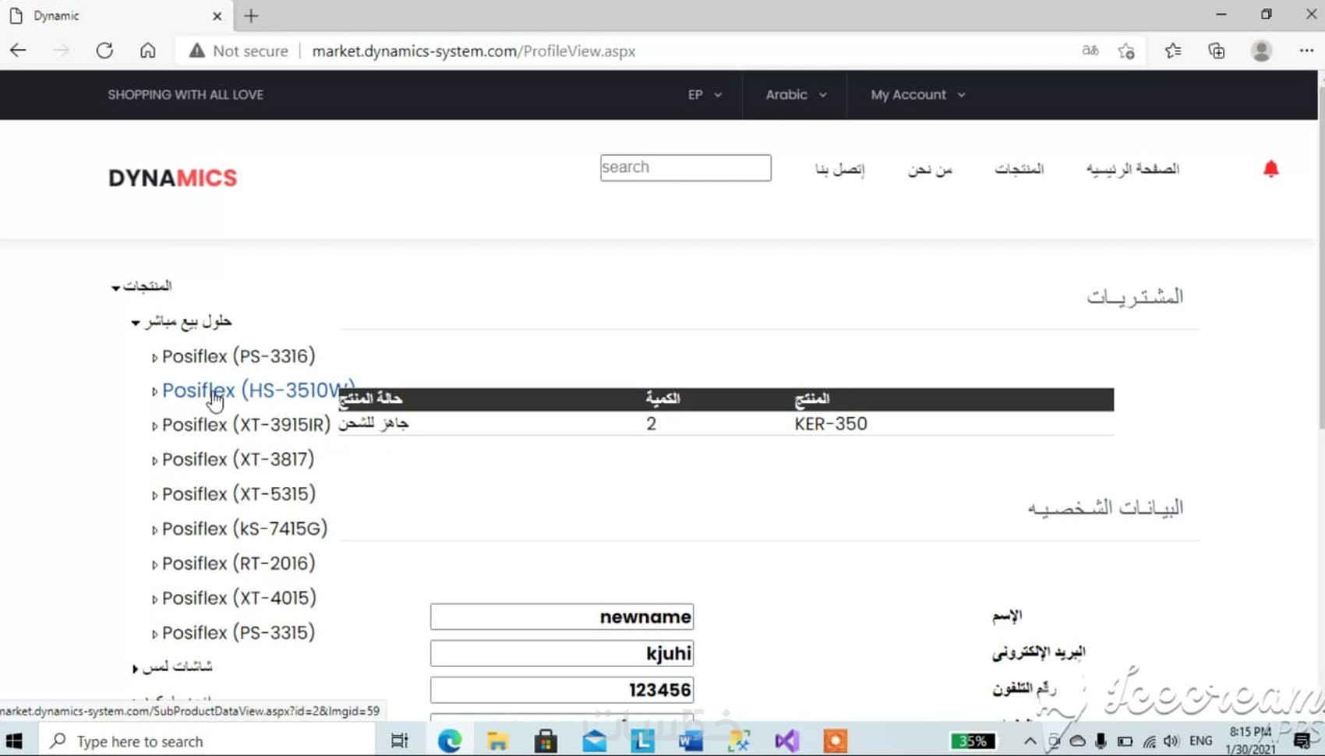1325x756 pixels.
Task: Click the site search input field
Action: [x=686, y=168]
